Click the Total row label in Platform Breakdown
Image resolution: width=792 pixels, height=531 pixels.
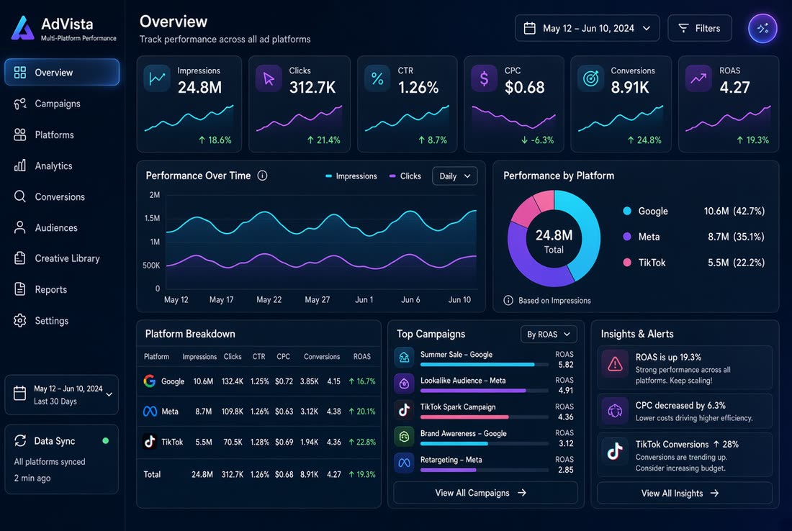click(152, 474)
